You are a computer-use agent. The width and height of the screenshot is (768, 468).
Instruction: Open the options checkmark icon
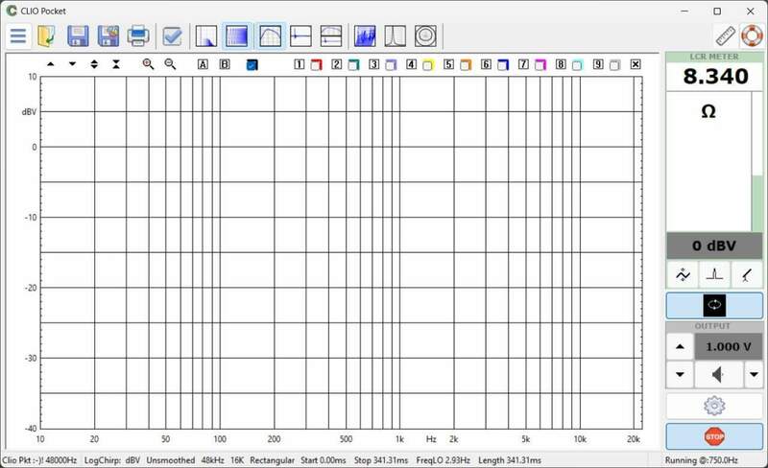point(172,36)
